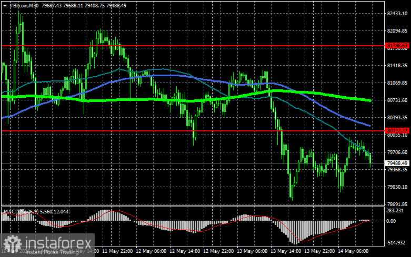Click the high price value 79688.11

pyautogui.click(x=73, y=5)
